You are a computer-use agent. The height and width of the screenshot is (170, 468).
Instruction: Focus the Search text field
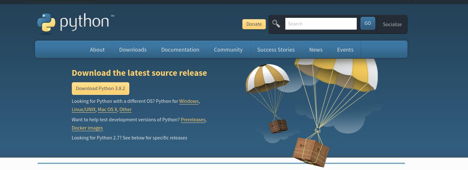(321, 24)
